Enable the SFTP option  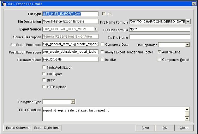coord(44,80)
